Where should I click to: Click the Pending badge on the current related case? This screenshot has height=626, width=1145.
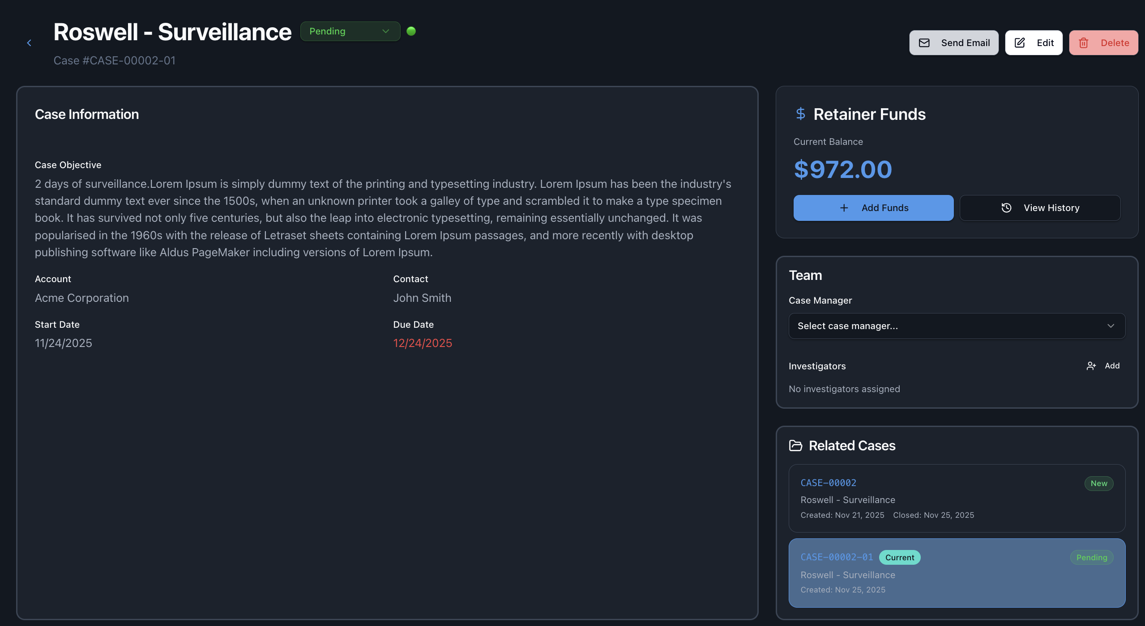[1091, 558]
